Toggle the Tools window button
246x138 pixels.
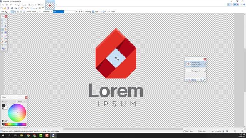(229, 5)
